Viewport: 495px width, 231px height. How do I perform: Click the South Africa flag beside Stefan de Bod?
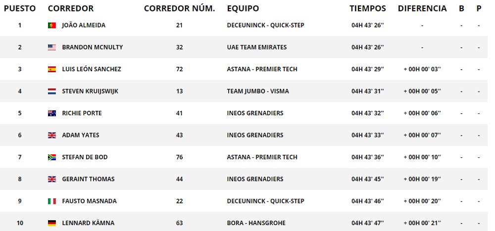(52, 157)
